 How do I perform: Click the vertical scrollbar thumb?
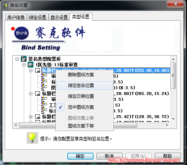173,75
